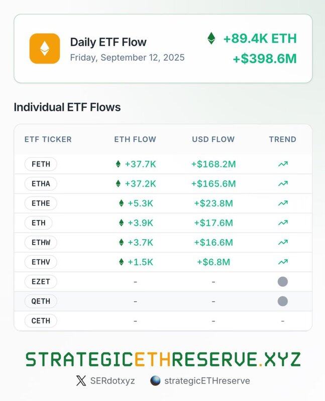Viewport: 325px width, 401px height.
Task: Click the TREND column header
Action: [x=282, y=139]
